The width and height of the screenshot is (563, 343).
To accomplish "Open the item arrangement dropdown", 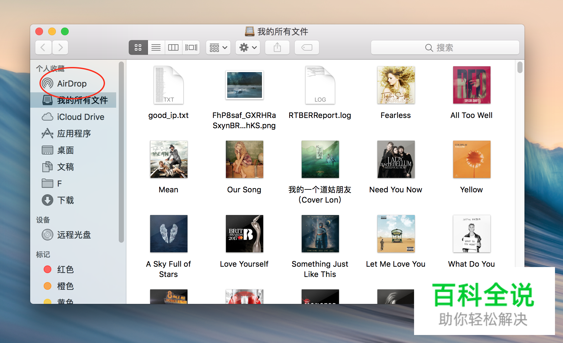I will pyautogui.click(x=218, y=47).
